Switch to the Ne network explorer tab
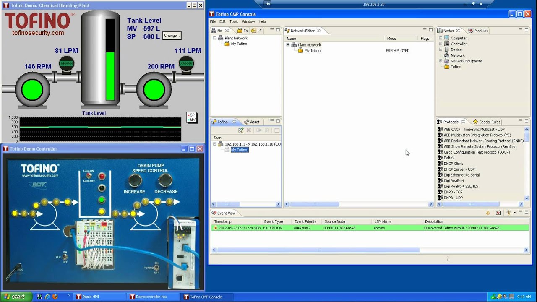This screenshot has width=537, height=302. point(220,31)
